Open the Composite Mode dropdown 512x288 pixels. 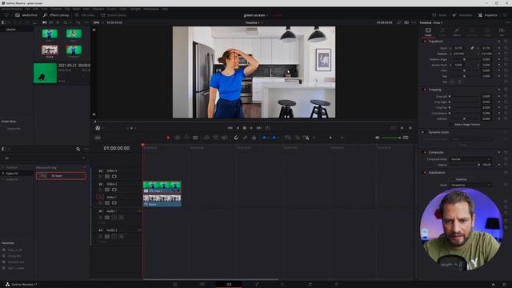pyautogui.click(x=470, y=159)
